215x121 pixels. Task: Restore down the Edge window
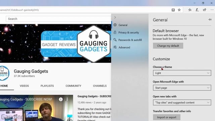tap(203, 3)
